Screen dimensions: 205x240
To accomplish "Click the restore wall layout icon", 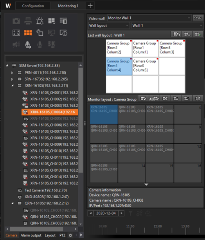I will point(176,34).
